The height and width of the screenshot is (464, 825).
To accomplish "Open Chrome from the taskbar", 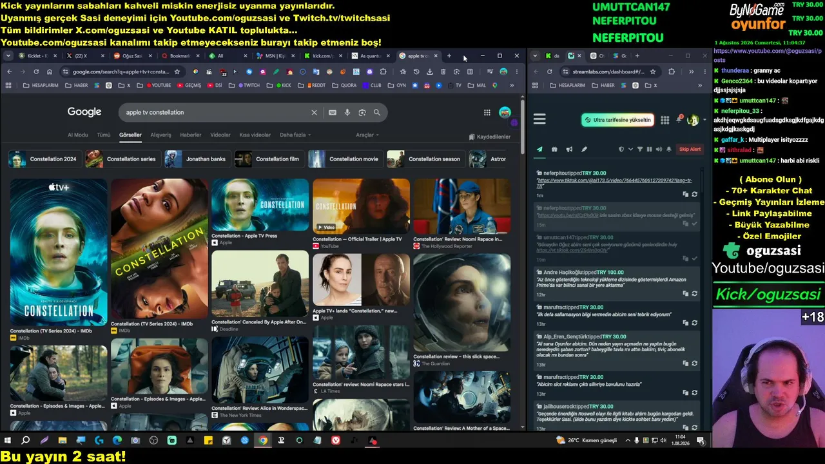I will pyautogui.click(x=263, y=441).
